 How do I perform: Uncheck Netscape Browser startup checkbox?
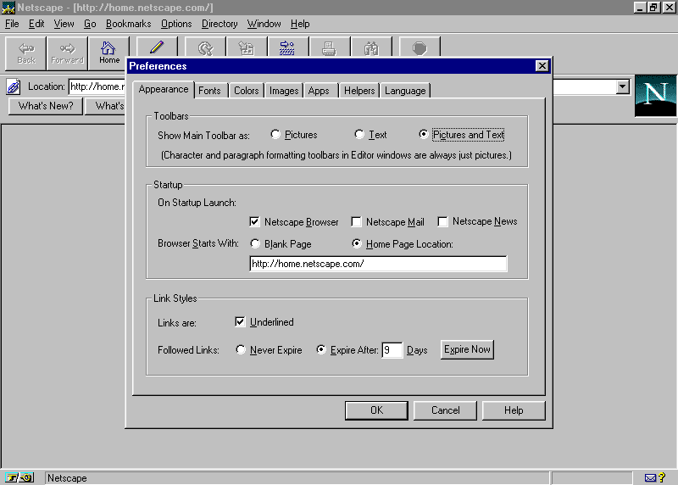tap(254, 222)
